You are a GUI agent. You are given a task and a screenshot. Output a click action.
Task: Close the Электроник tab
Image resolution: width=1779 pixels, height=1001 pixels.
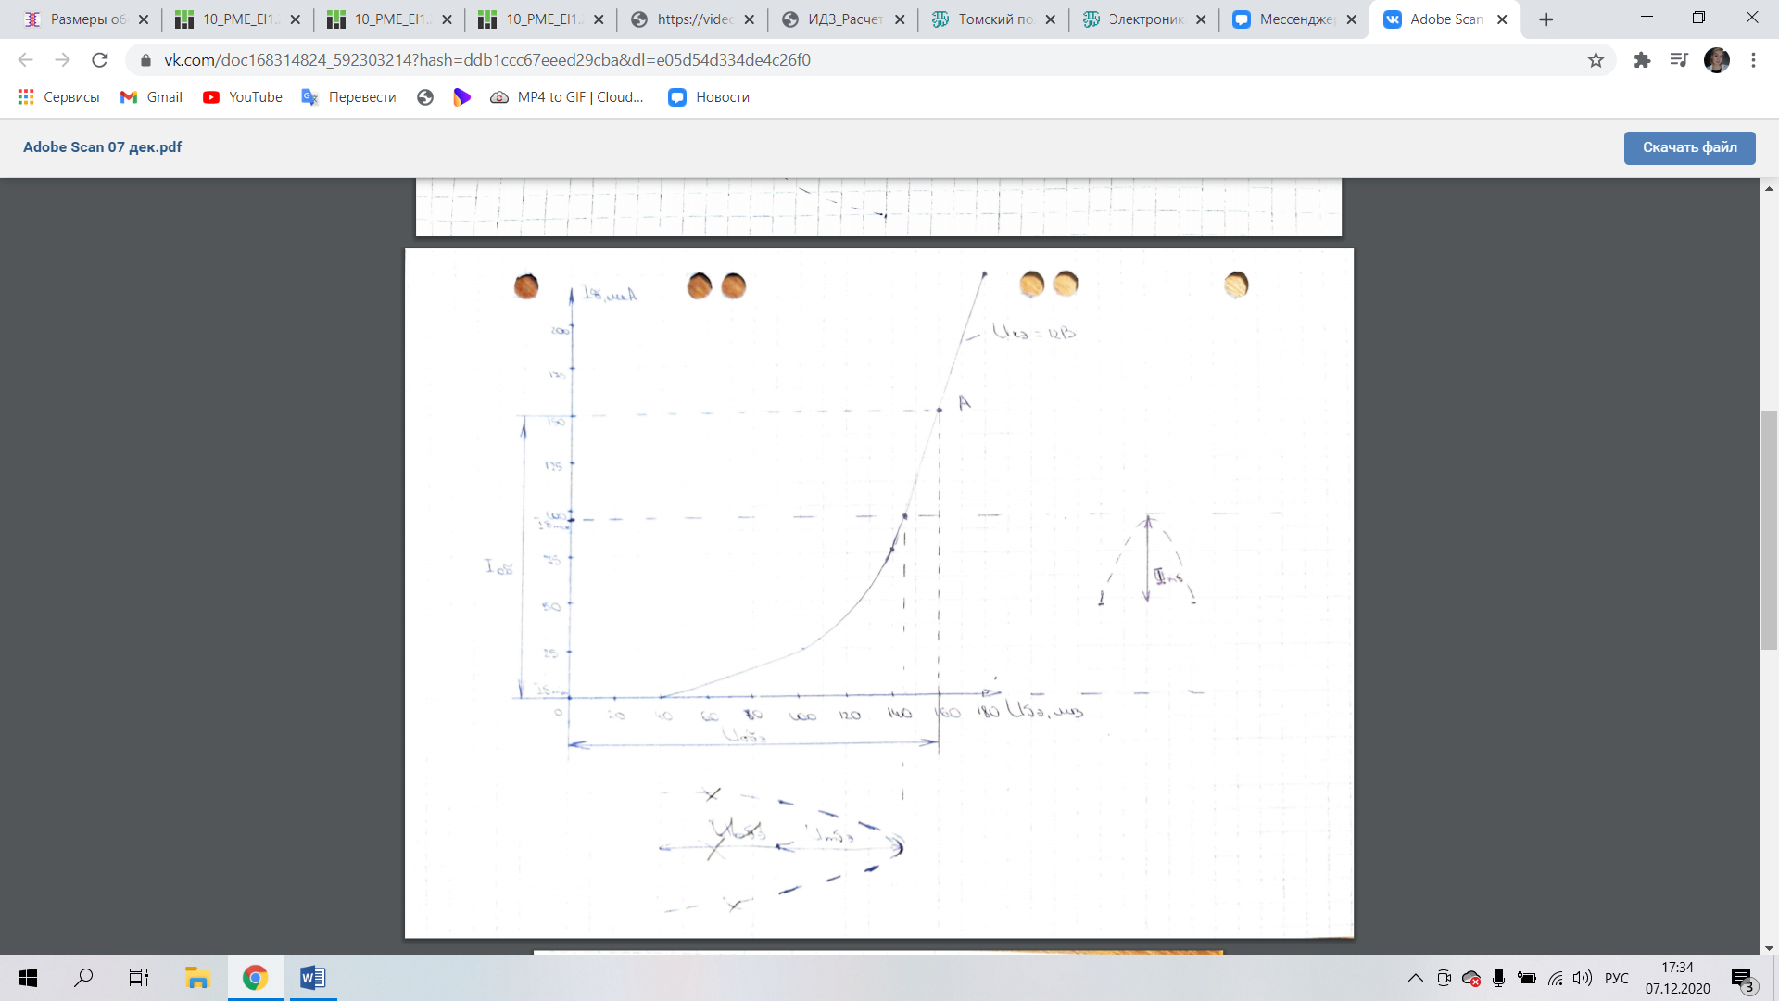[x=1201, y=19]
